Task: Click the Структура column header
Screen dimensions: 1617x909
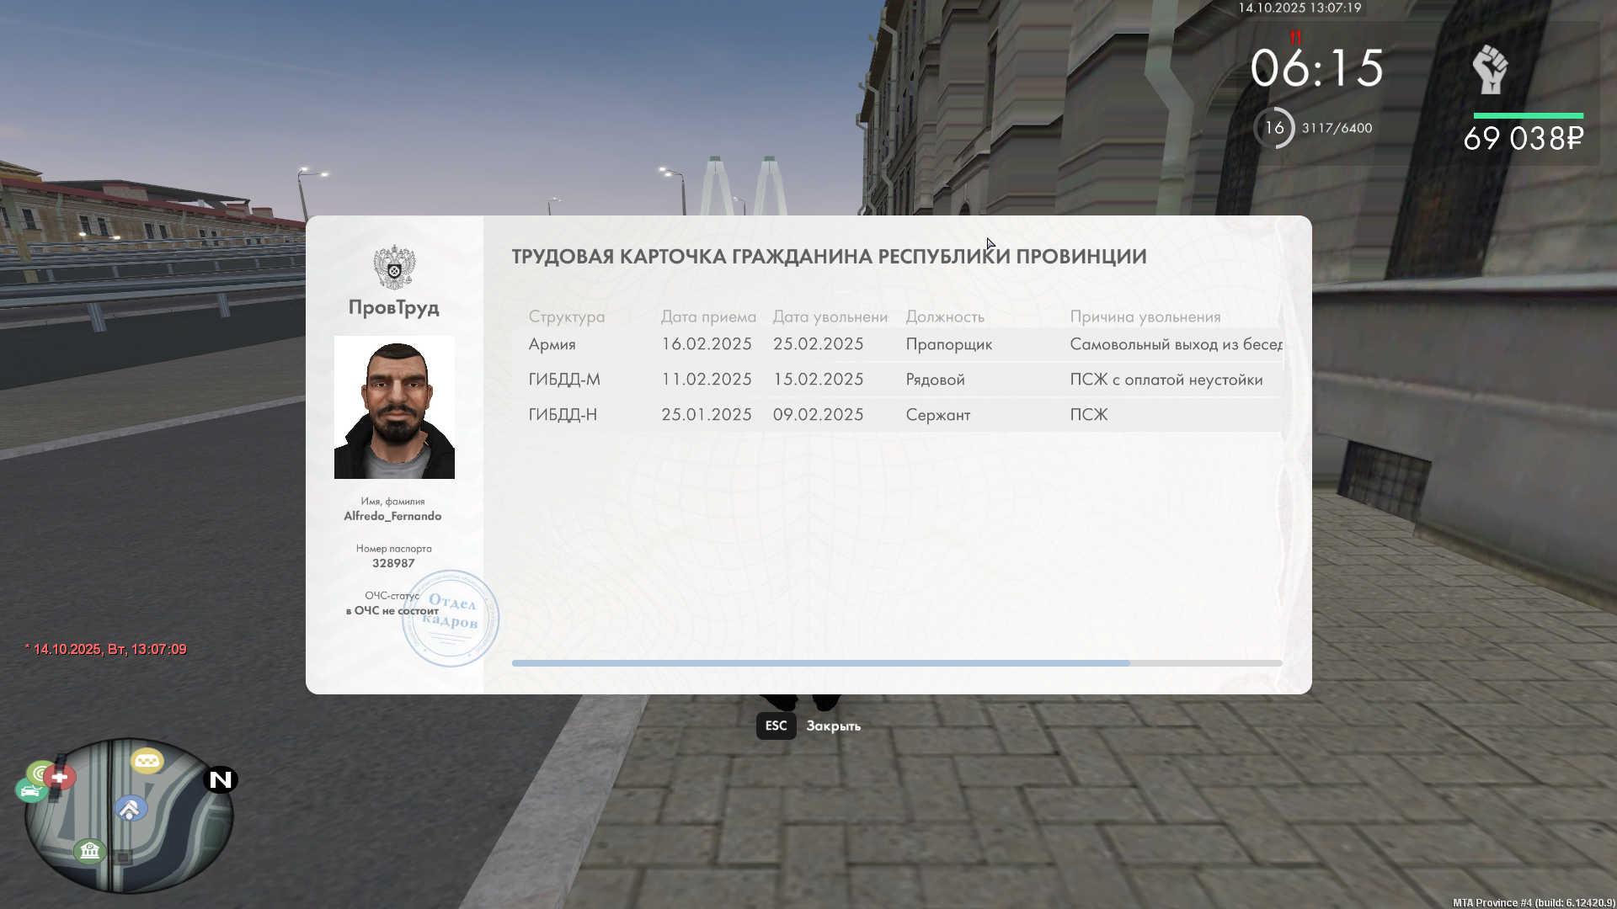Action: pyautogui.click(x=567, y=317)
